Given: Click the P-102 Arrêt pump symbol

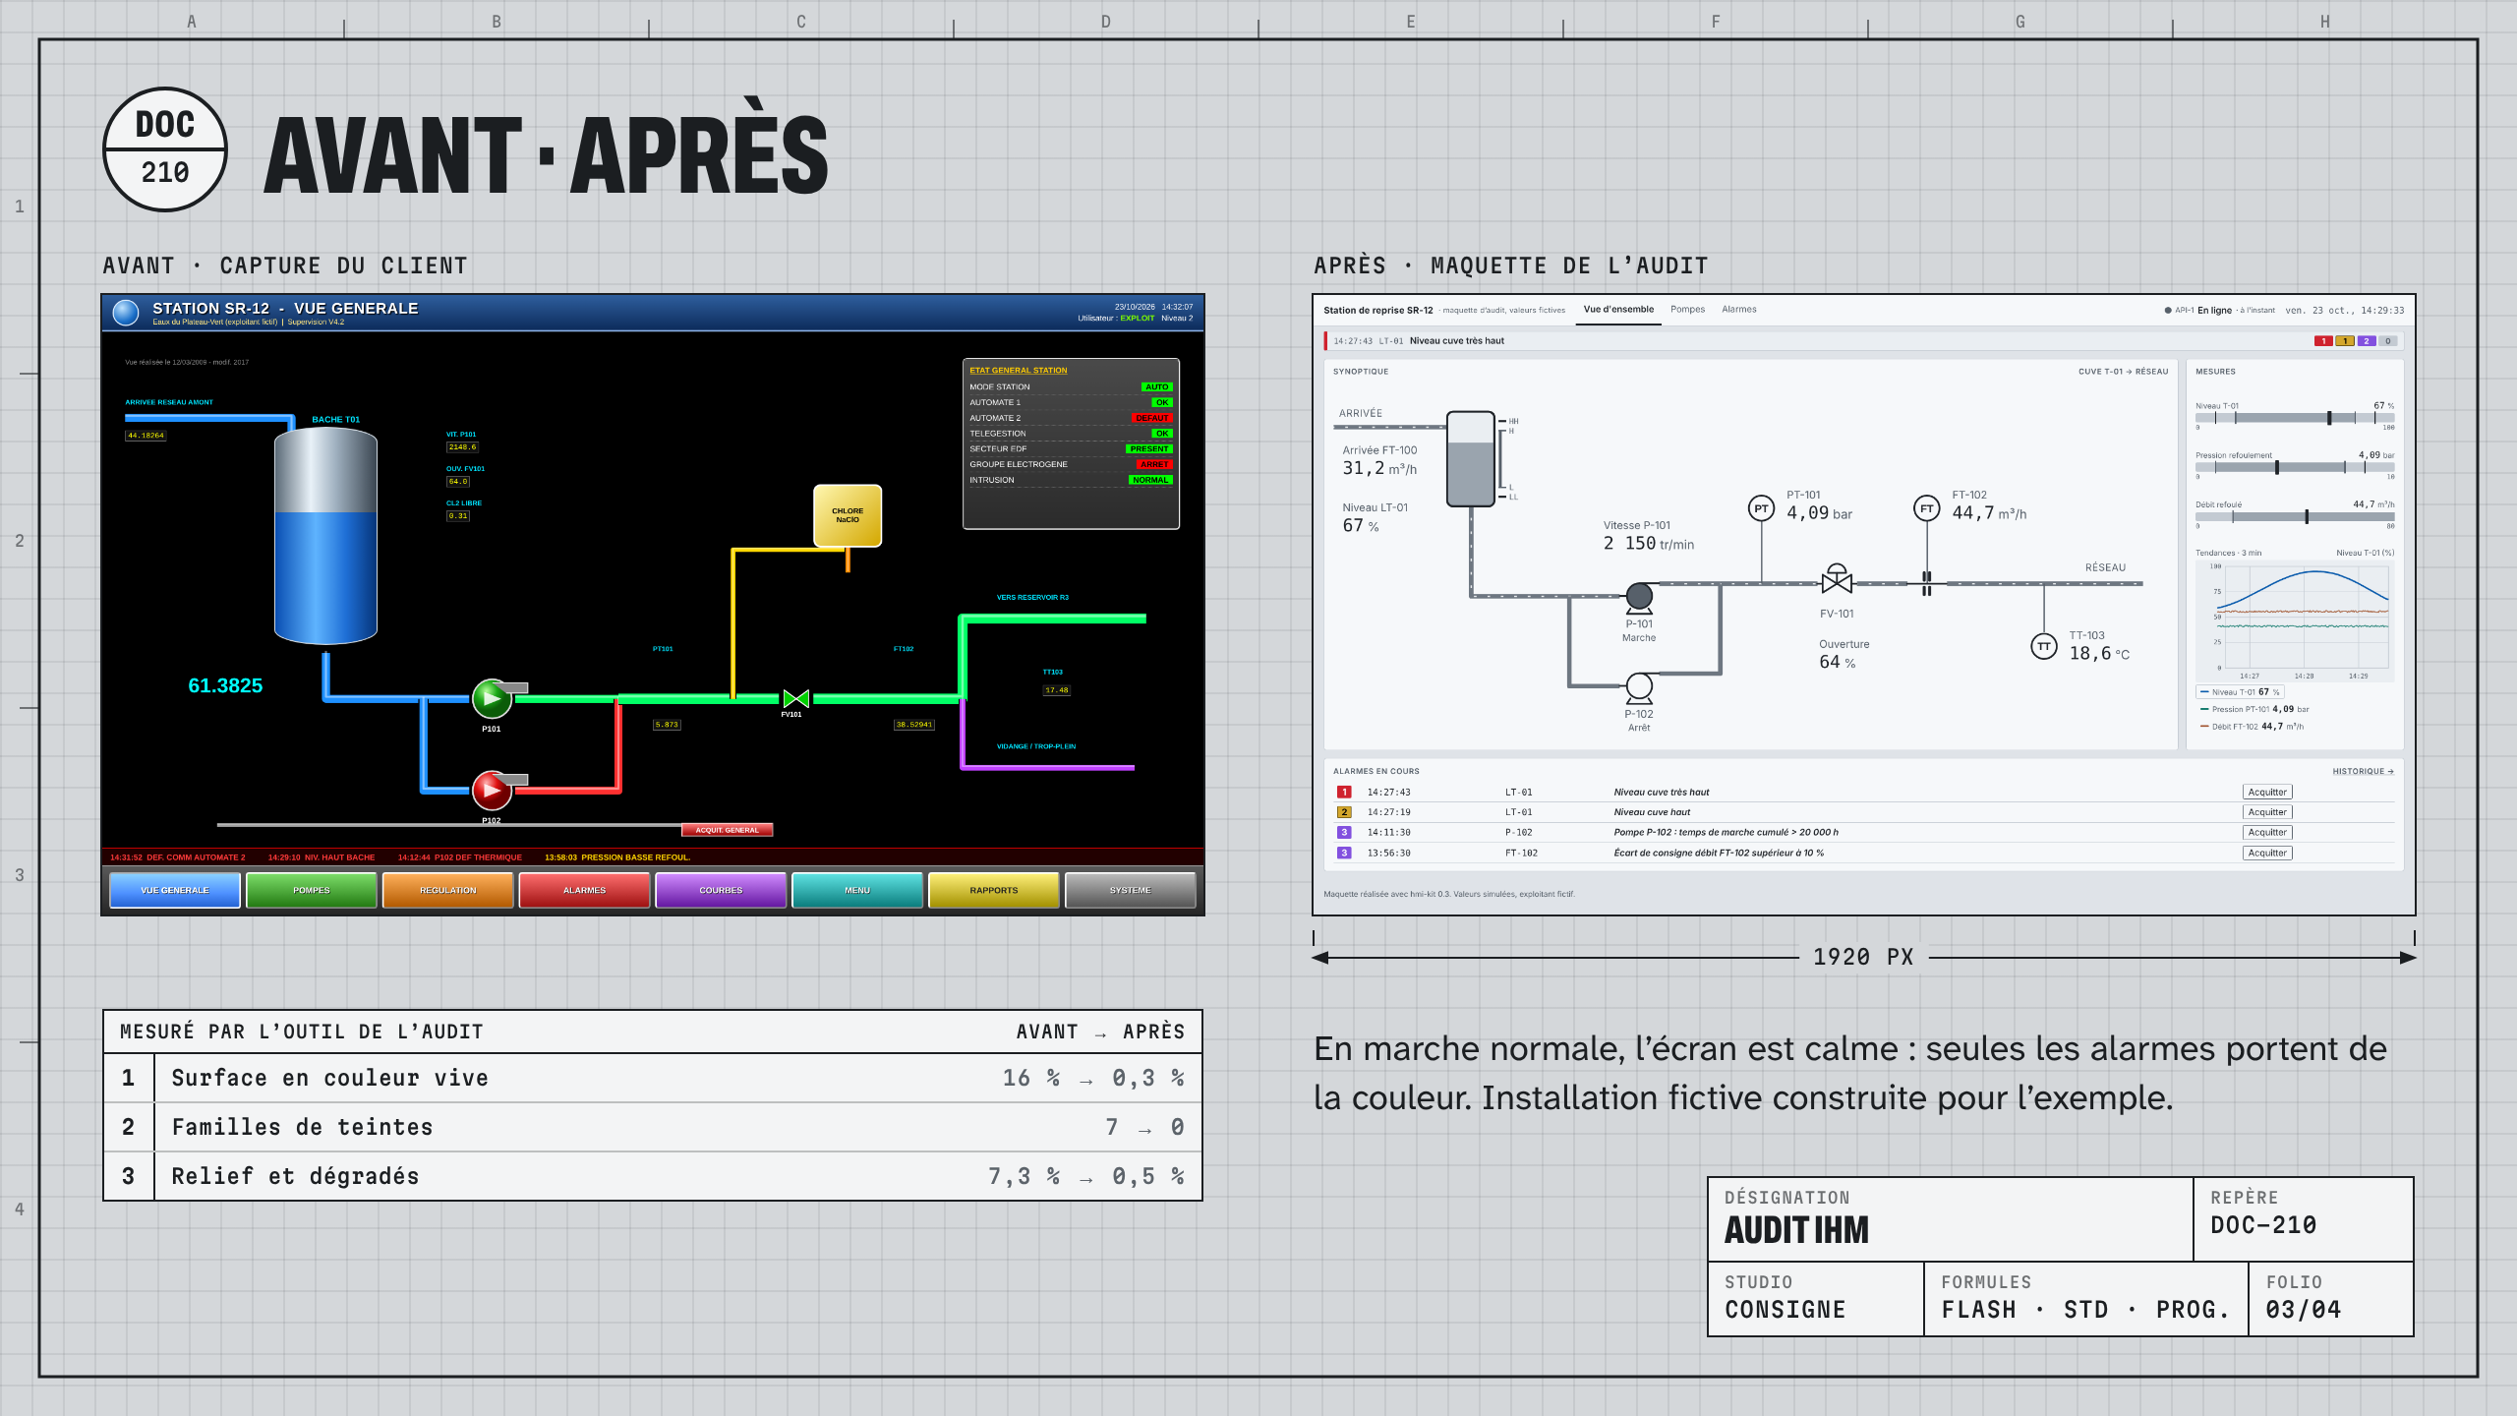Looking at the screenshot, I should pyautogui.click(x=1639, y=687).
